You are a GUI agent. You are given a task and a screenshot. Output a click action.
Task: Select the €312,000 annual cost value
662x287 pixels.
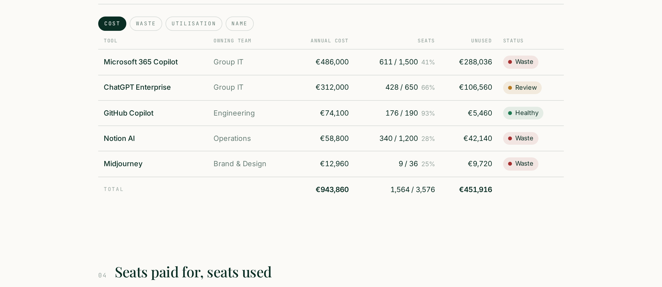[x=332, y=87]
